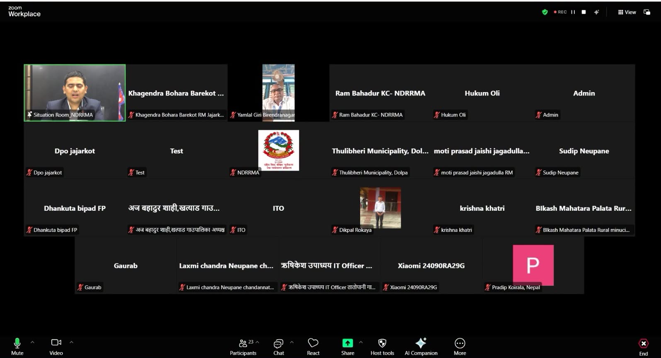Select moti prasad jaishi jagadulla tile
The height and width of the screenshot is (358, 661).
tap(482, 151)
